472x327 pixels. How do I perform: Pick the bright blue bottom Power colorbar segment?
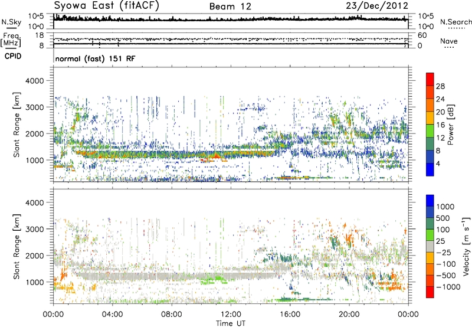pyautogui.click(x=430, y=170)
